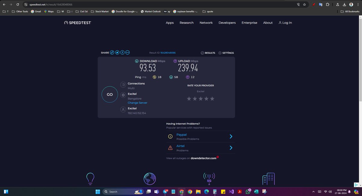The width and height of the screenshot is (362, 196).
Task: Share result on Facebook icon
Action: click(122, 52)
